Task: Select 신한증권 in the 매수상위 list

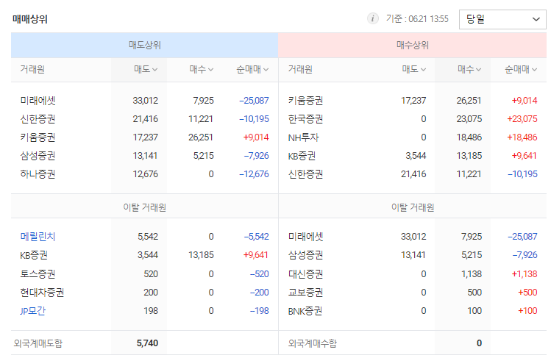Action: coord(305,174)
